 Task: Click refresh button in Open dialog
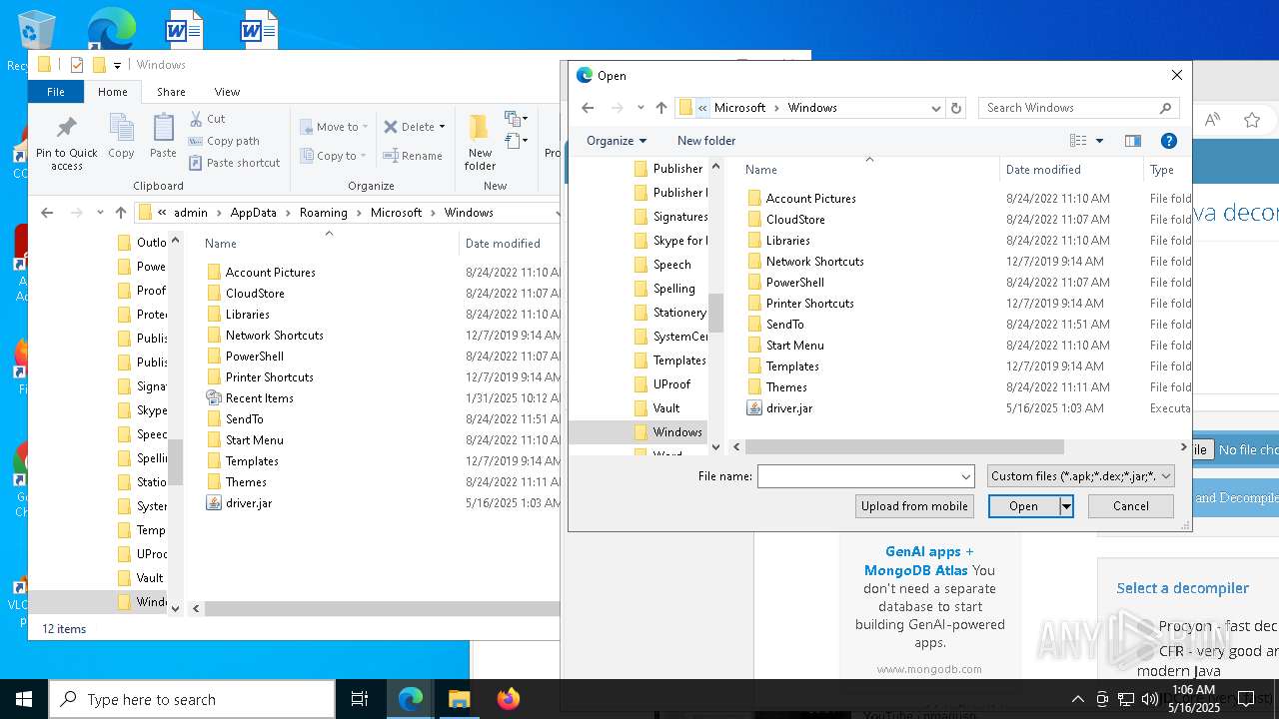[956, 108]
